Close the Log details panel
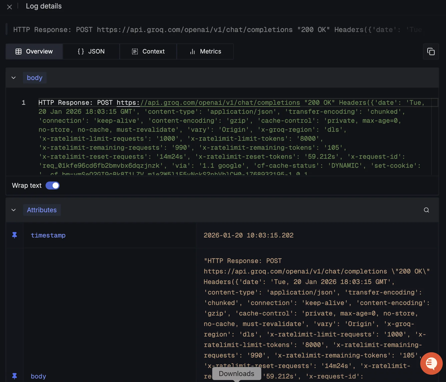This screenshot has height=382, width=446. point(10,7)
